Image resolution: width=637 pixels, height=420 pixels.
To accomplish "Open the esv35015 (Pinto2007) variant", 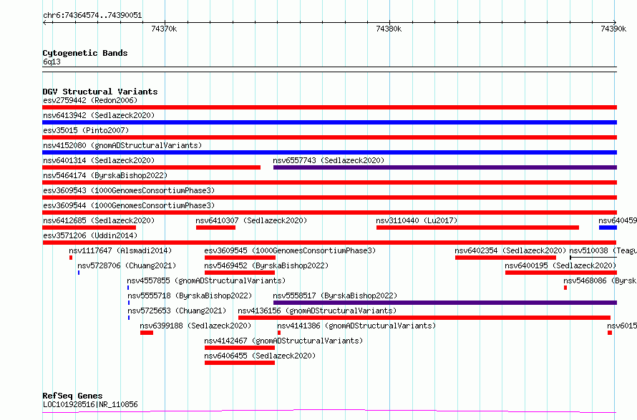I will click(86, 130).
